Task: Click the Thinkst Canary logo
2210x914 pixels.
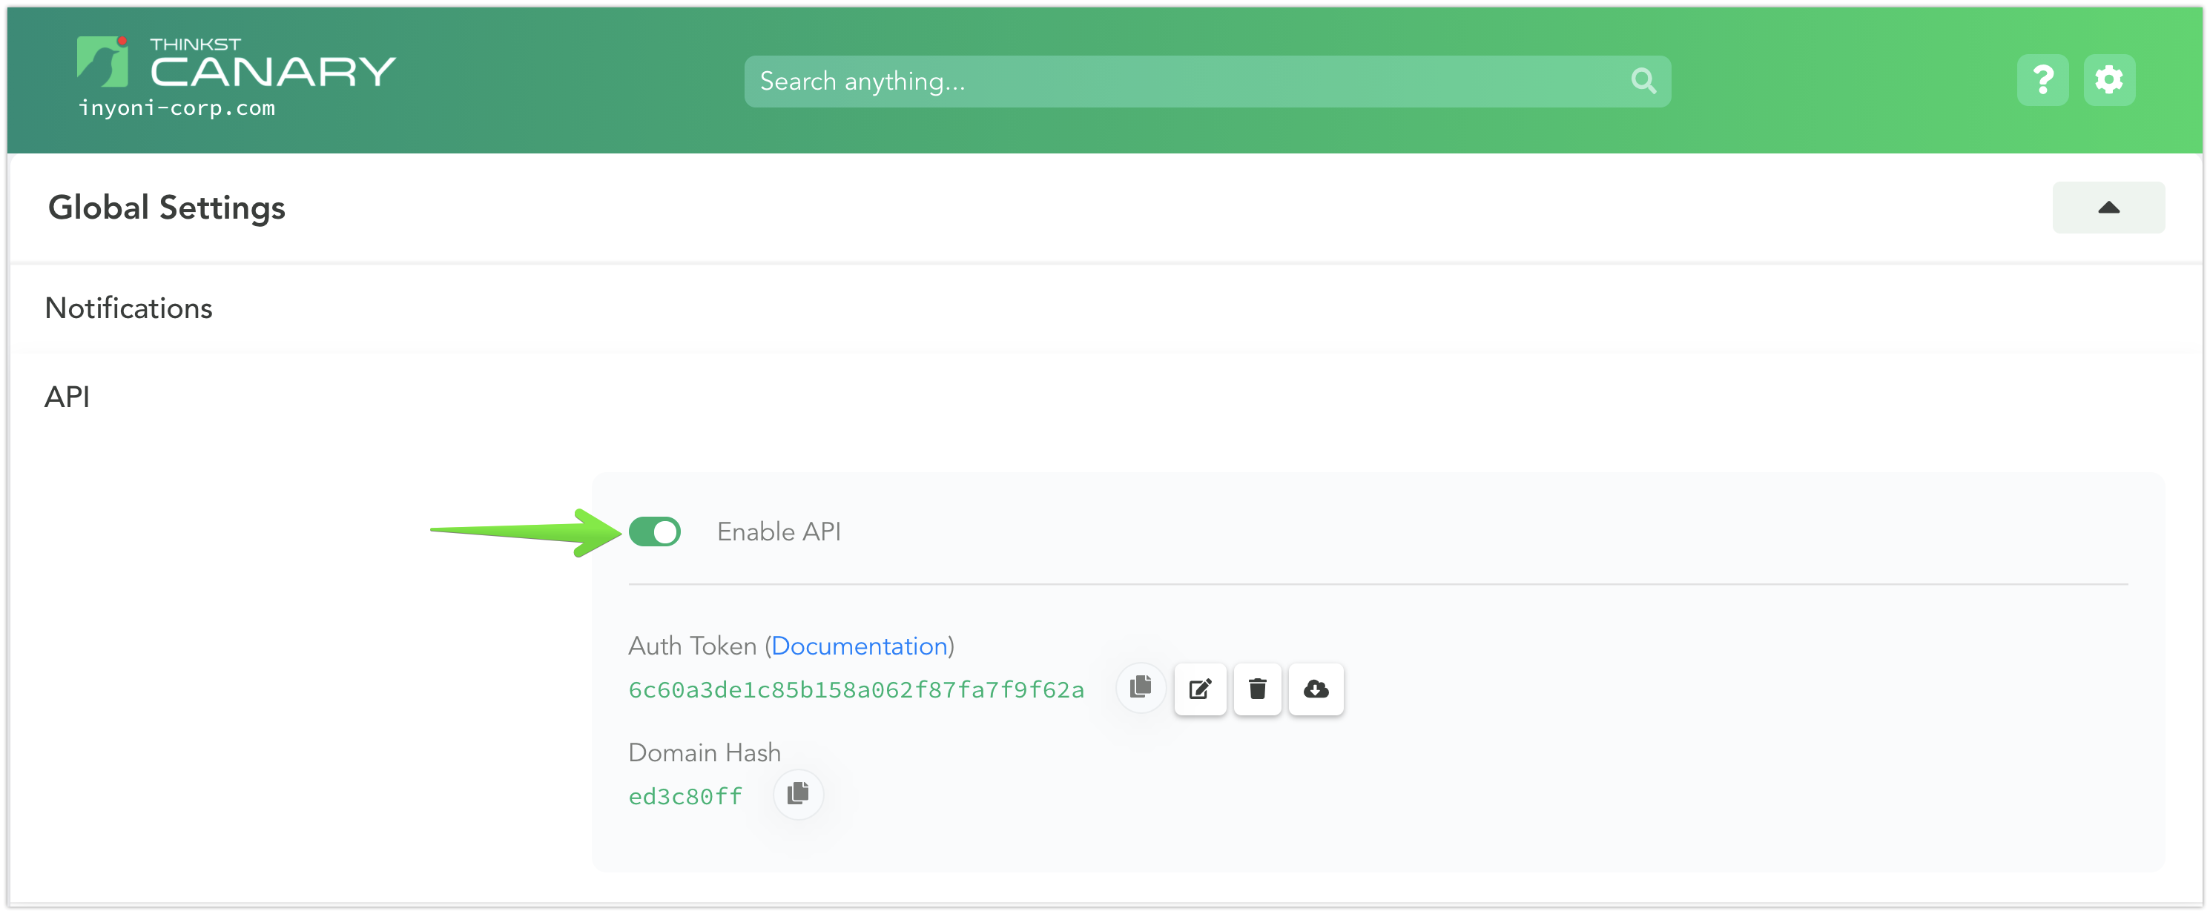Action: (236, 62)
